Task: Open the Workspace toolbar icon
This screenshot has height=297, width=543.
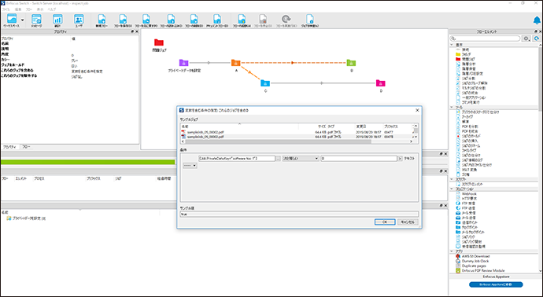Action: click(12, 20)
